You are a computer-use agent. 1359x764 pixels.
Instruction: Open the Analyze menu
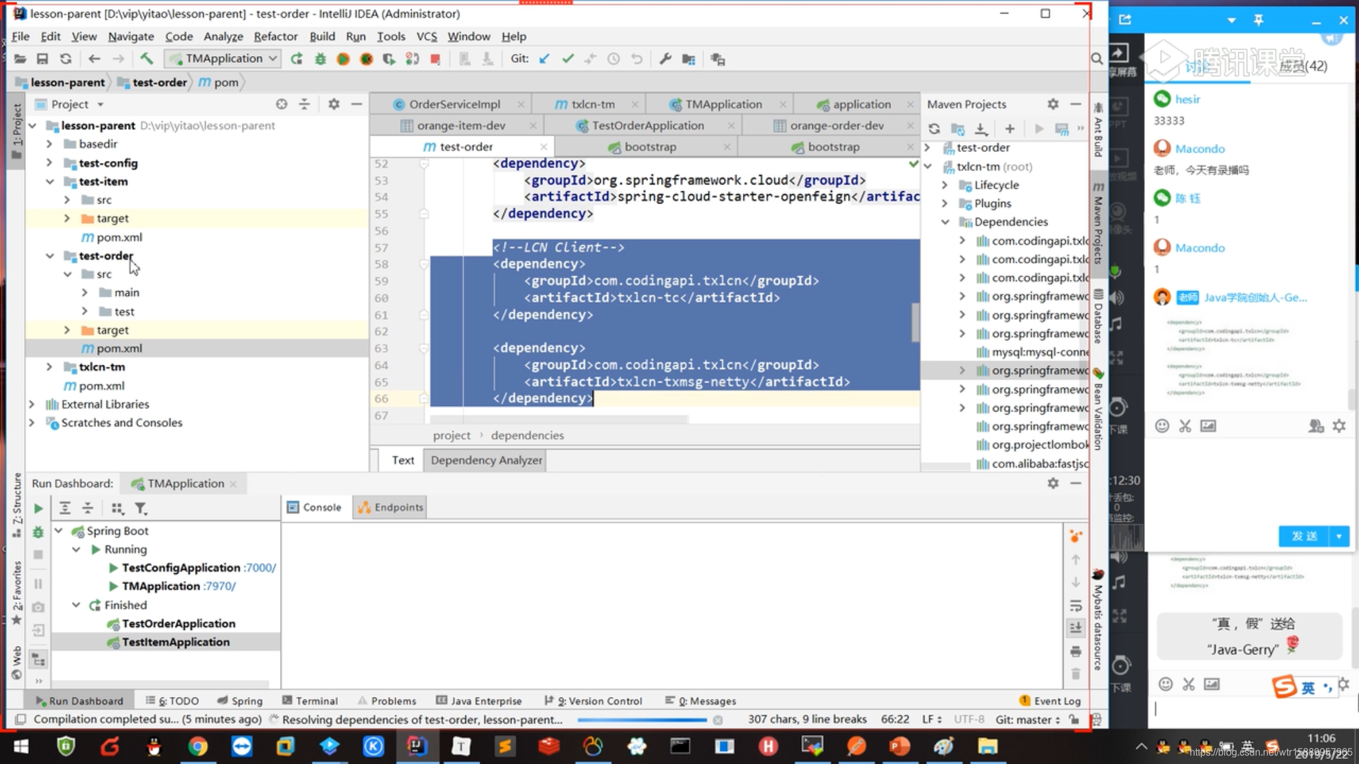(x=223, y=36)
